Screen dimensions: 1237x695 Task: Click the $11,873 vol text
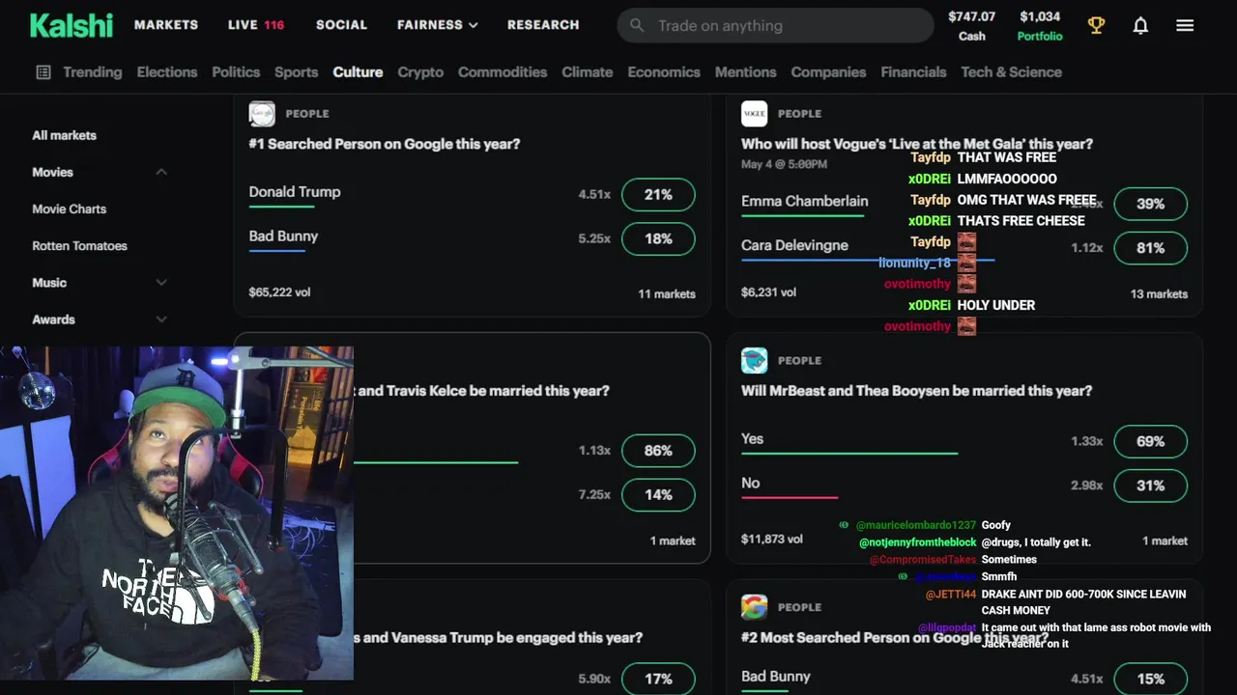tap(771, 539)
